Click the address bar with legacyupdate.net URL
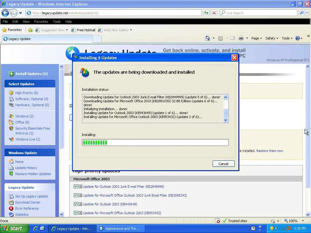Screen dimensions: 311x233 click(x=114, y=13)
